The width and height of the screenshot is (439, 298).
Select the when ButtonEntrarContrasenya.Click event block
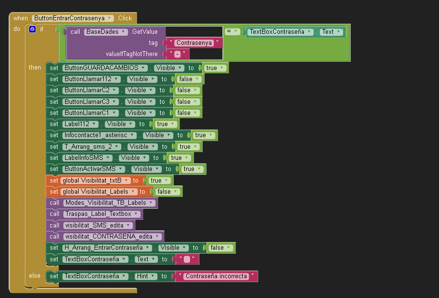(20, 18)
